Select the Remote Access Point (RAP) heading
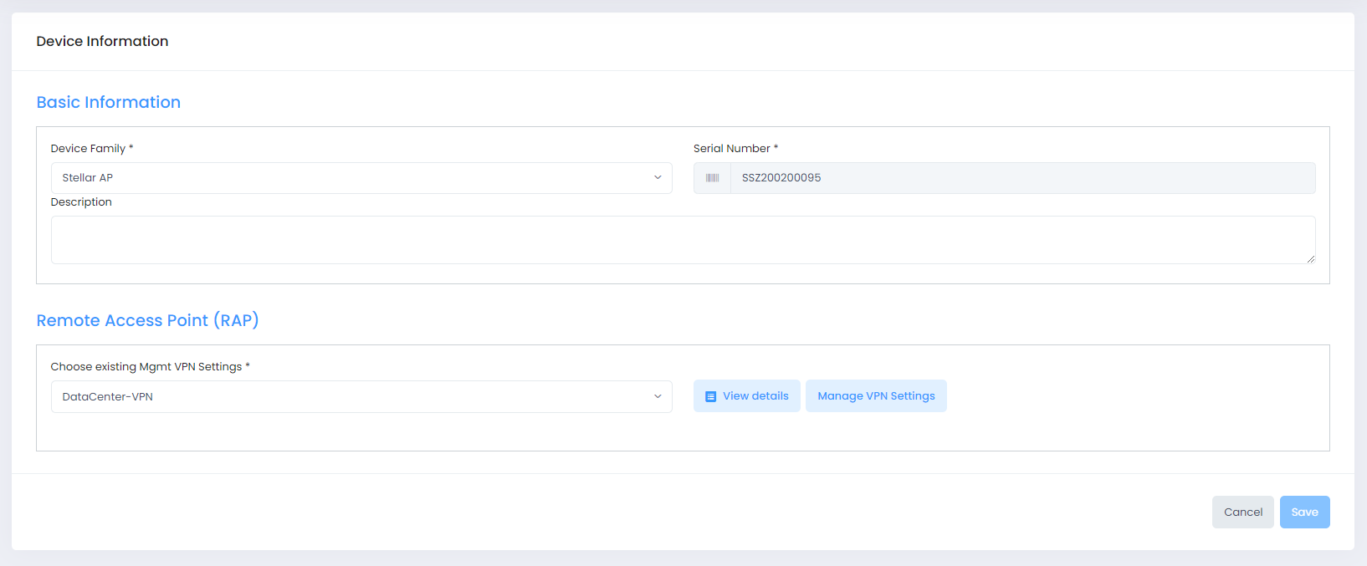Viewport: 1367px width, 566px height. coord(147,320)
